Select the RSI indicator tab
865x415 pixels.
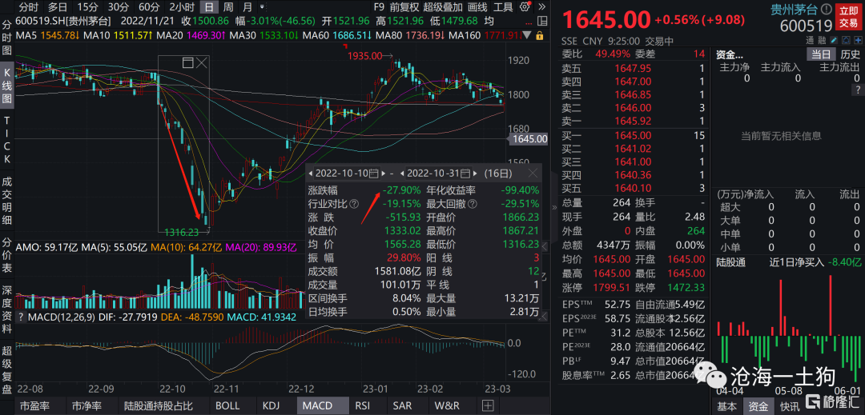363,406
